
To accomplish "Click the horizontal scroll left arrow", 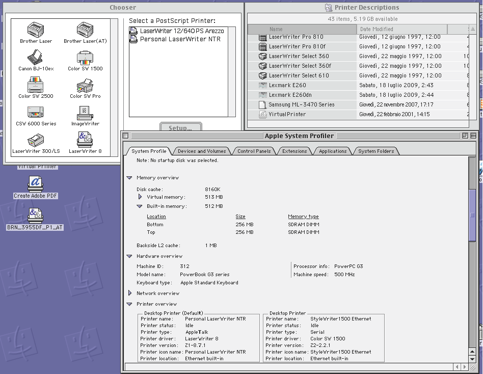I will [457, 366].
